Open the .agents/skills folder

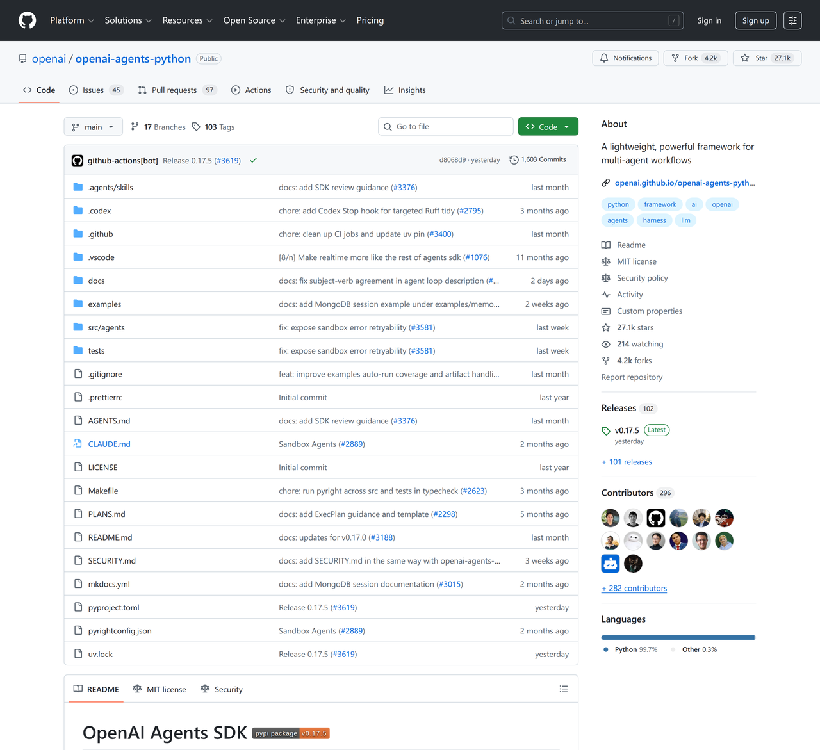[111, 188]
